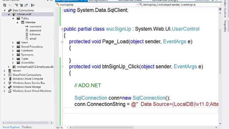Expand the Servers node arrow
Screen dimensions: 229x129
[x=5, y=71]
